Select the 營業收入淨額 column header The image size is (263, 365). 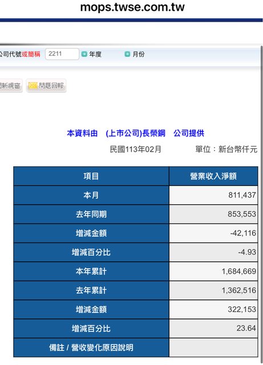click(213, 176)
